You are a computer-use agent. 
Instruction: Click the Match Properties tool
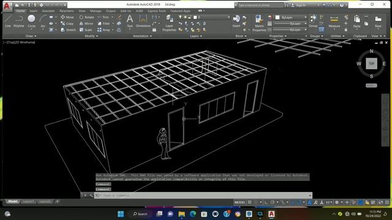pos(259,23)
